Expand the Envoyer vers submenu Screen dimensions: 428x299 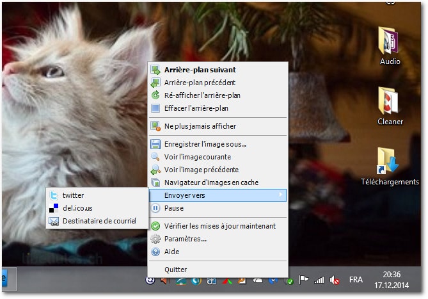point(218,195)
